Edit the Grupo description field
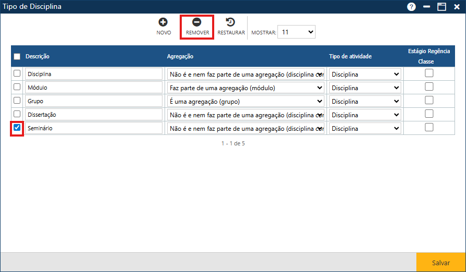 [94, 101]
